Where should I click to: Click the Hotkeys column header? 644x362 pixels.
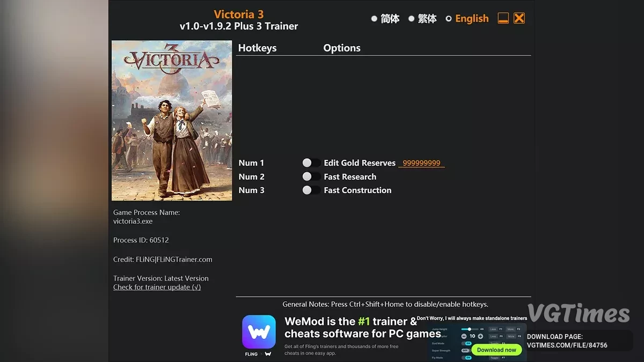257,48
